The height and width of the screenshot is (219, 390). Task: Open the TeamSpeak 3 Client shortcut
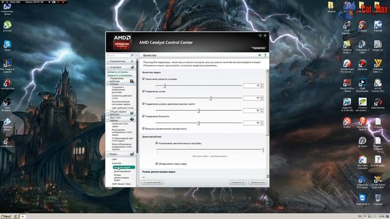(x=363, y=47)
